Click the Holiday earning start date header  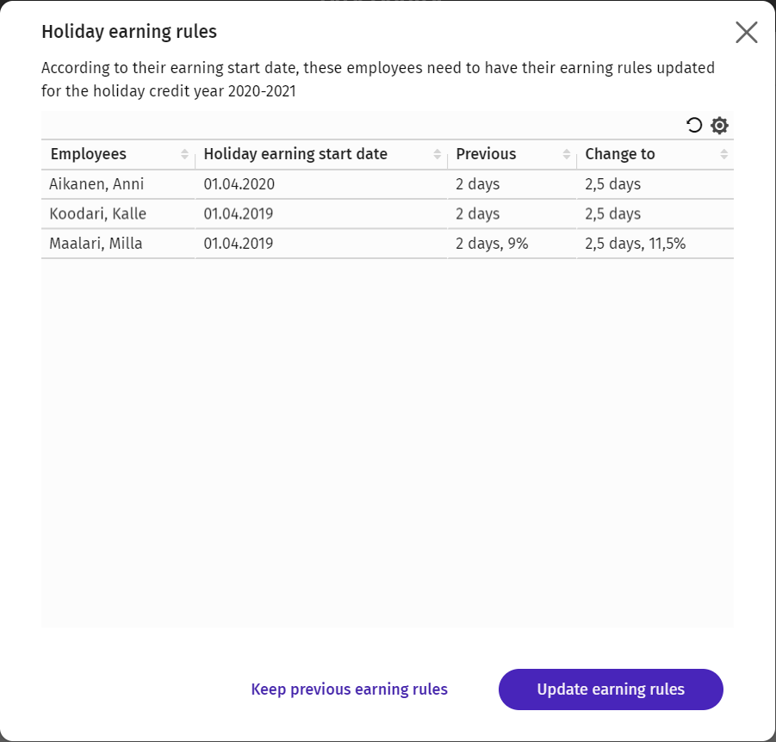pos(295,154)
